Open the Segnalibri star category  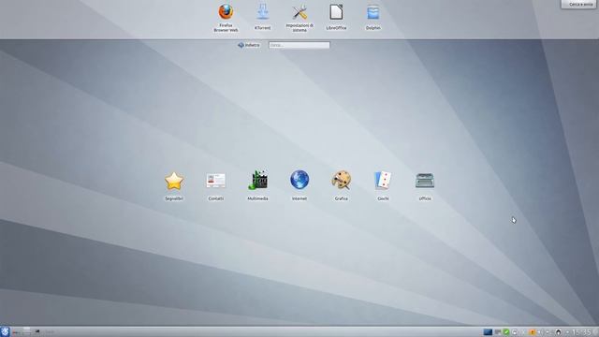click(x=174, y=186)
